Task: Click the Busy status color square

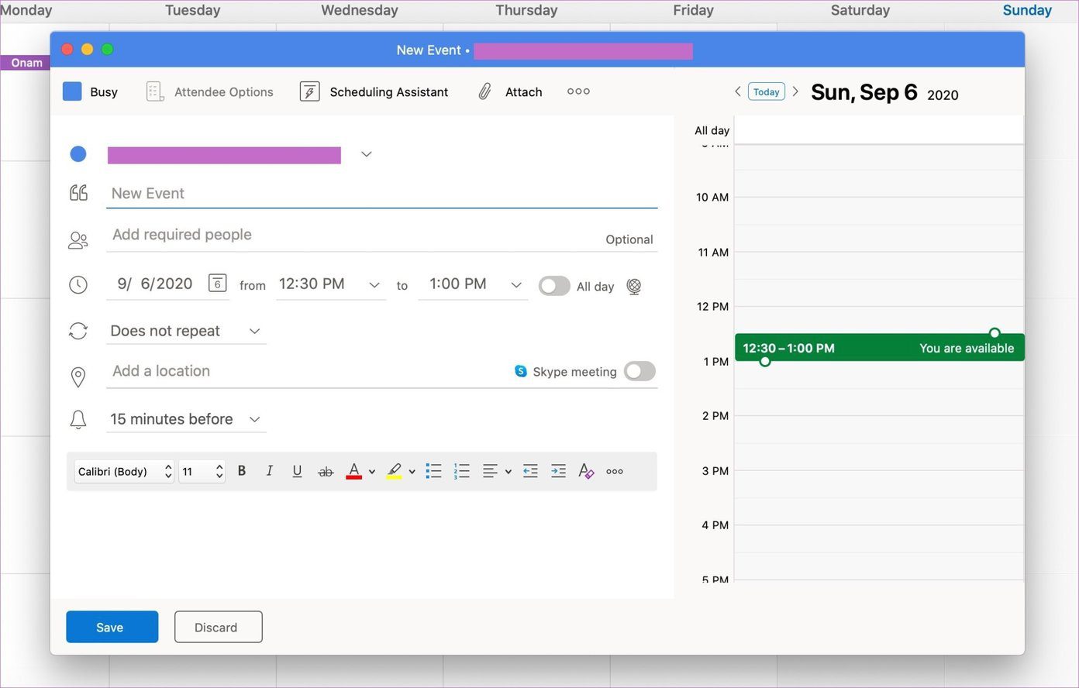Action: click(72, 91)
